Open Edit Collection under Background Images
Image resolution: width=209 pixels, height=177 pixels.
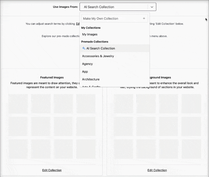157,170
